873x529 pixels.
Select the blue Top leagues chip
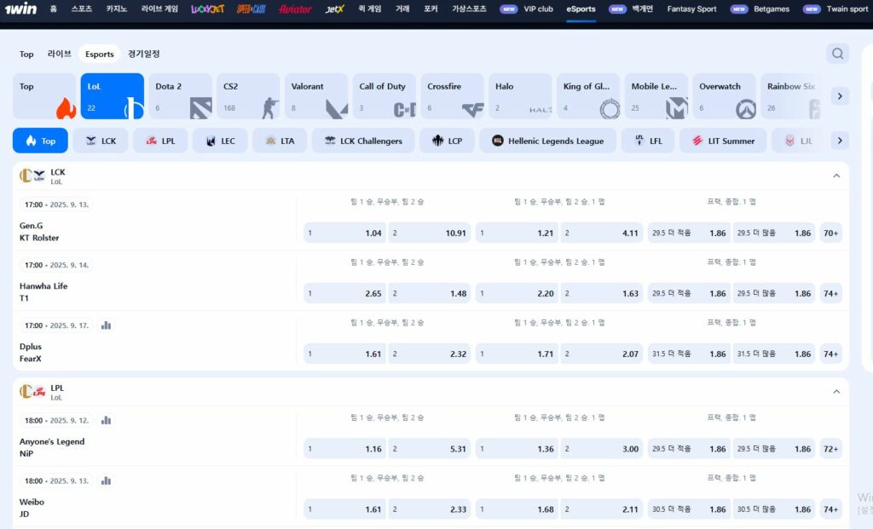[x=40, y=141]
